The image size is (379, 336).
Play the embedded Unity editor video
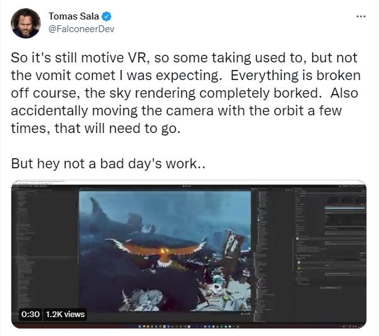coord(189,254)
